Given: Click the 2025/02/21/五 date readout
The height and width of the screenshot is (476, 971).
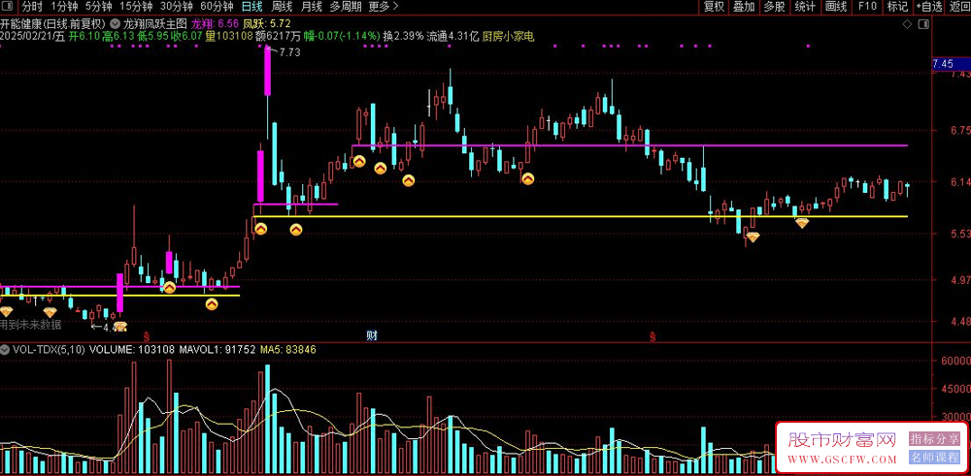Looking at the screenshot, I should [x=33, y=37].
